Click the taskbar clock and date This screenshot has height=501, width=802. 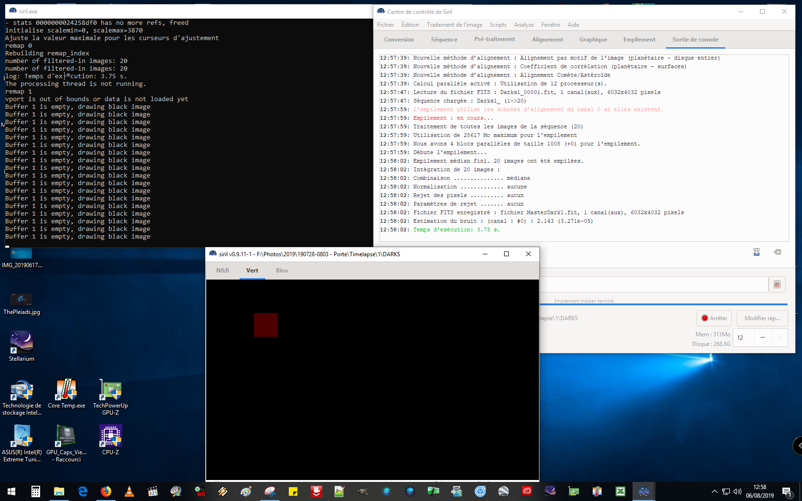pyautogui.click(x=760, y=491)
